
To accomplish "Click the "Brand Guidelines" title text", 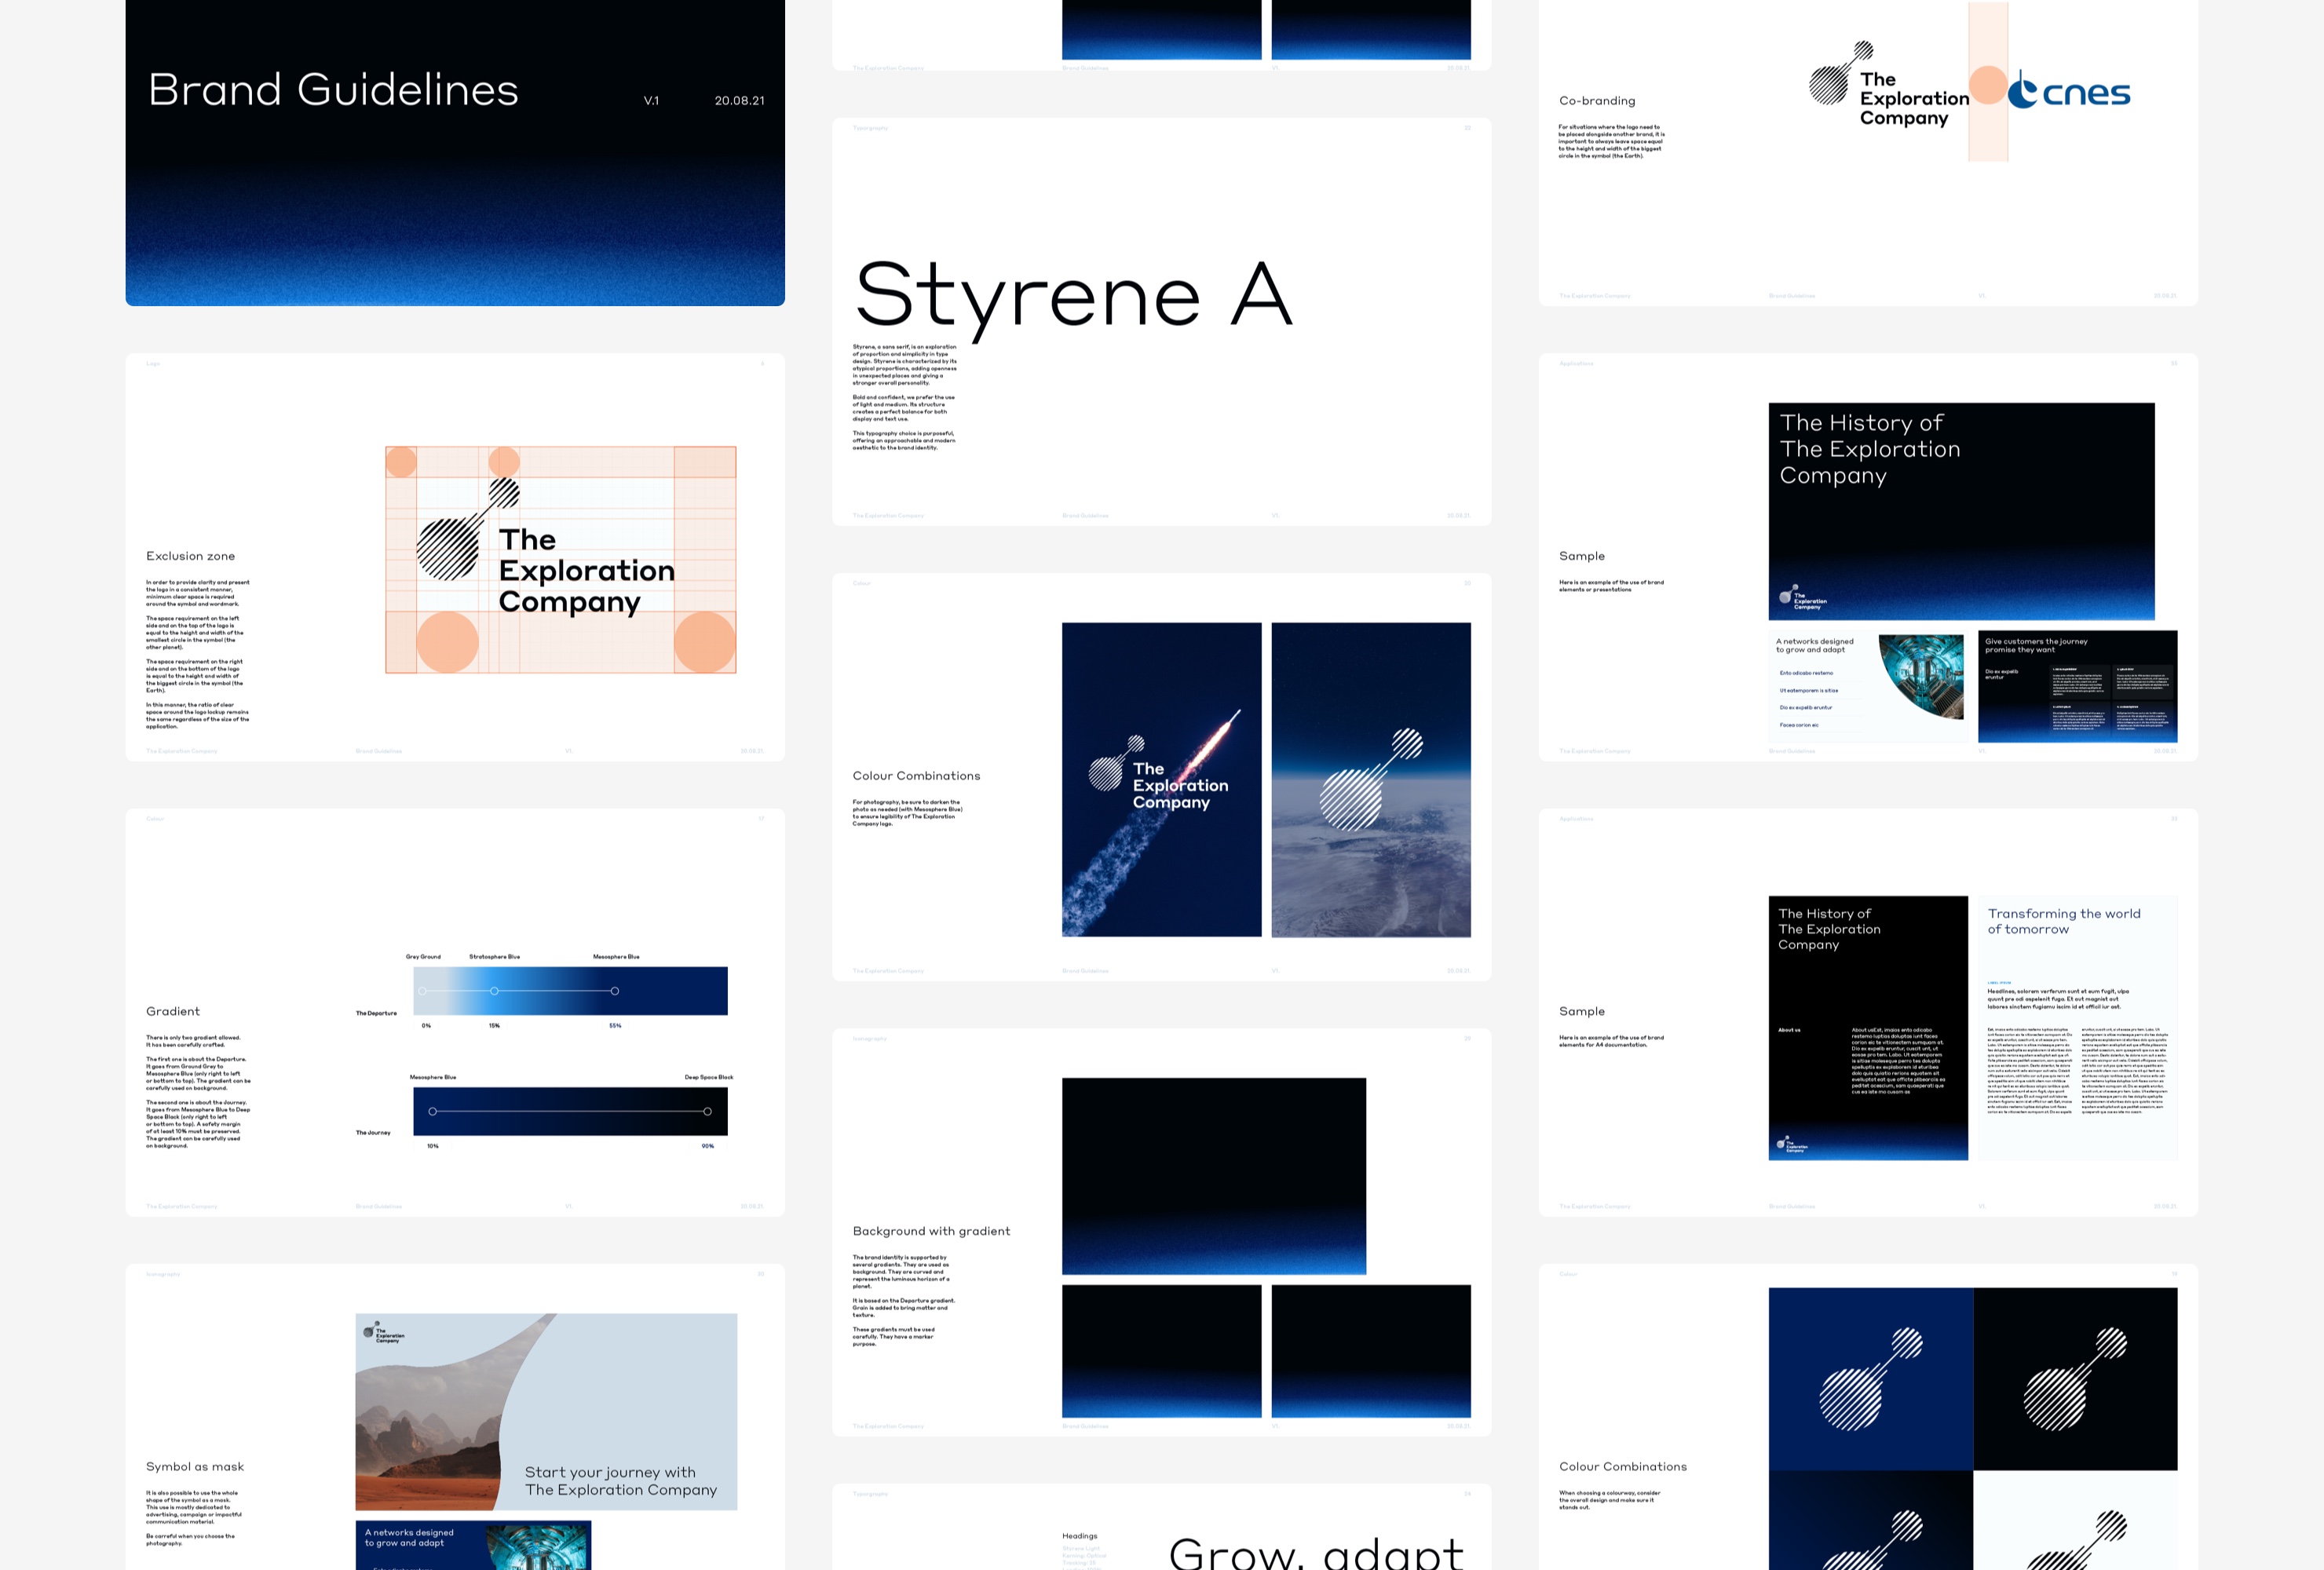I will [x=333, y=90].
